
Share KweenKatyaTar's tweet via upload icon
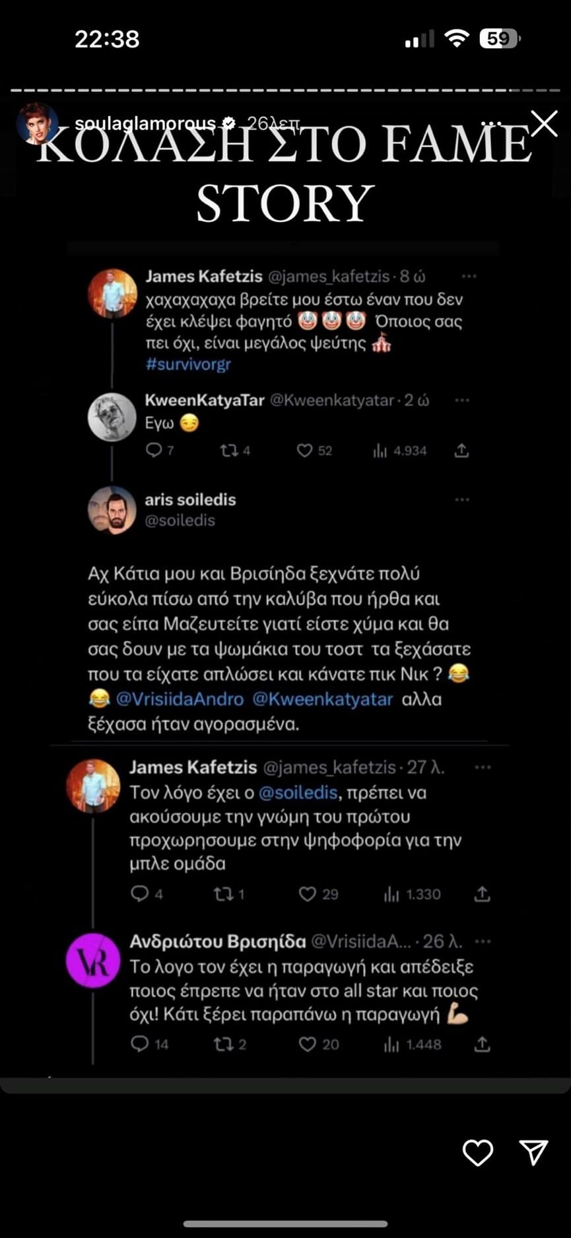pyautogui.click(x=462, y=450)
